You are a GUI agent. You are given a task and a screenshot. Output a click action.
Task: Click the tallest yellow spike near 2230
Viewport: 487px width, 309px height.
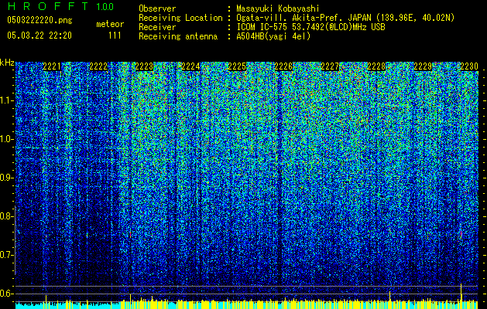click(461, 292)
